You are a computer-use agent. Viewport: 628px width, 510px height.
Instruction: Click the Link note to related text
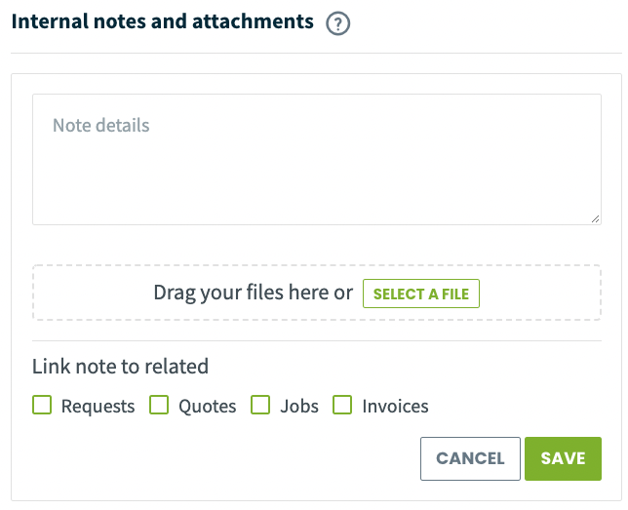(x=120, y=367)
